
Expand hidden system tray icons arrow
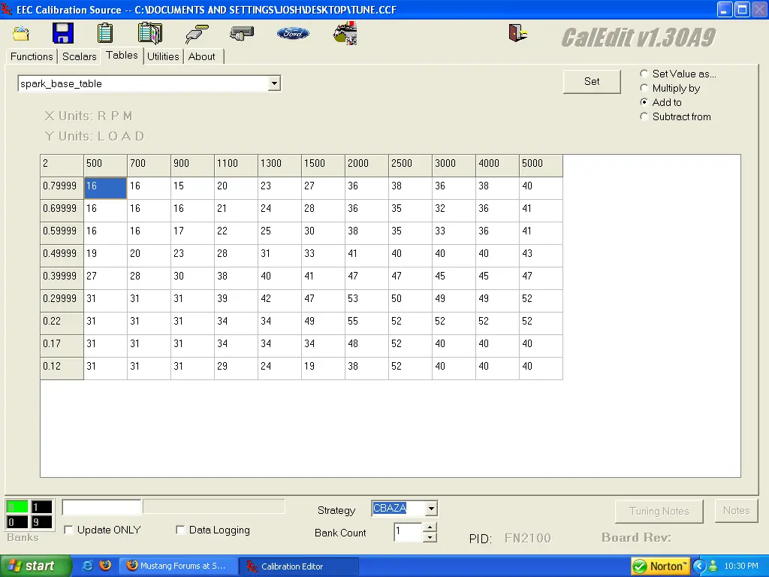(x=699, y=566)
